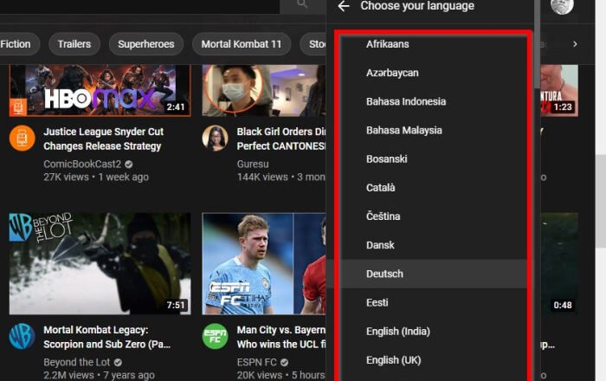Click the search input field
Screen dimensions: 606x381
139,6
